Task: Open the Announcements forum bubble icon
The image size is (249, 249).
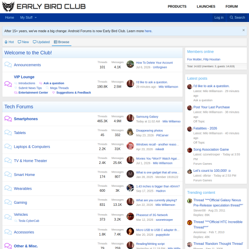Action: point(8,64)
